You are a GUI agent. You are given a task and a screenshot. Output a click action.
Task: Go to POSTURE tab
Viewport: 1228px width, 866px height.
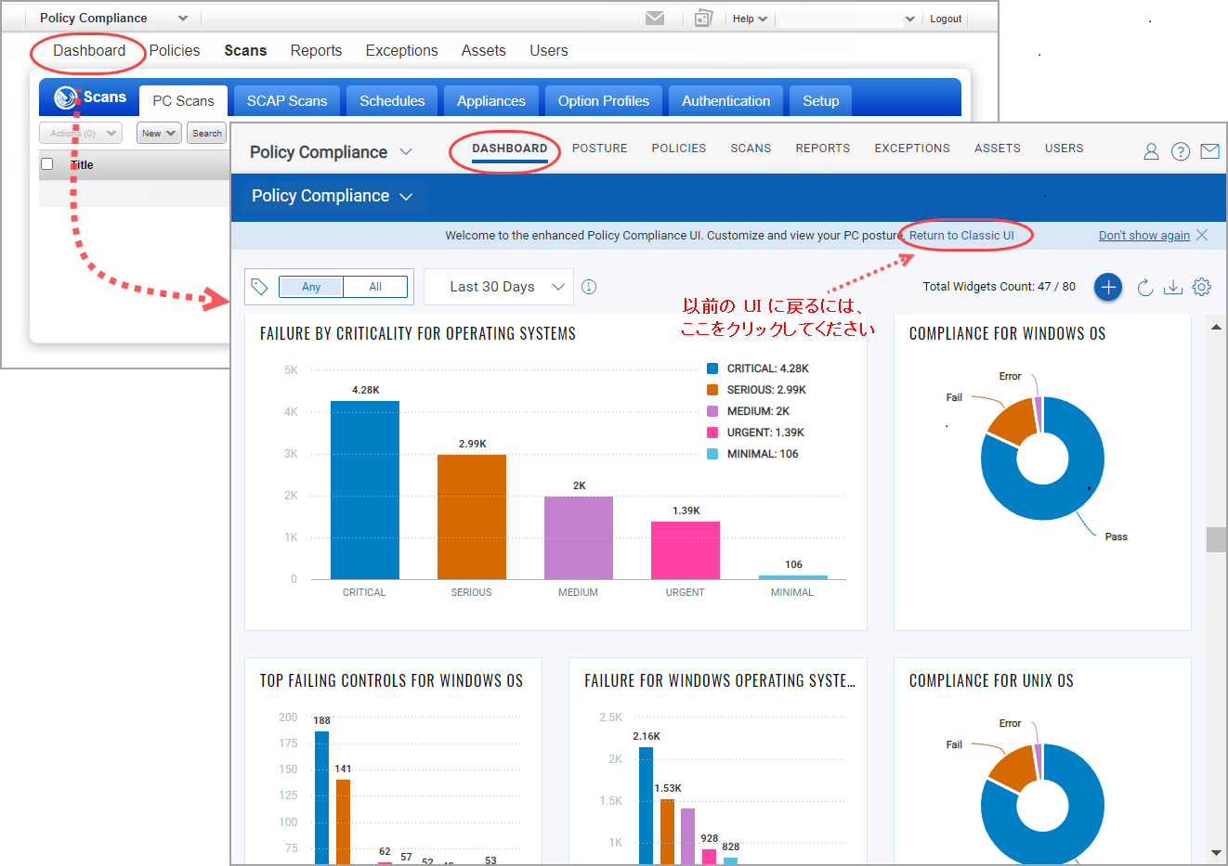(x=600, y=149)
